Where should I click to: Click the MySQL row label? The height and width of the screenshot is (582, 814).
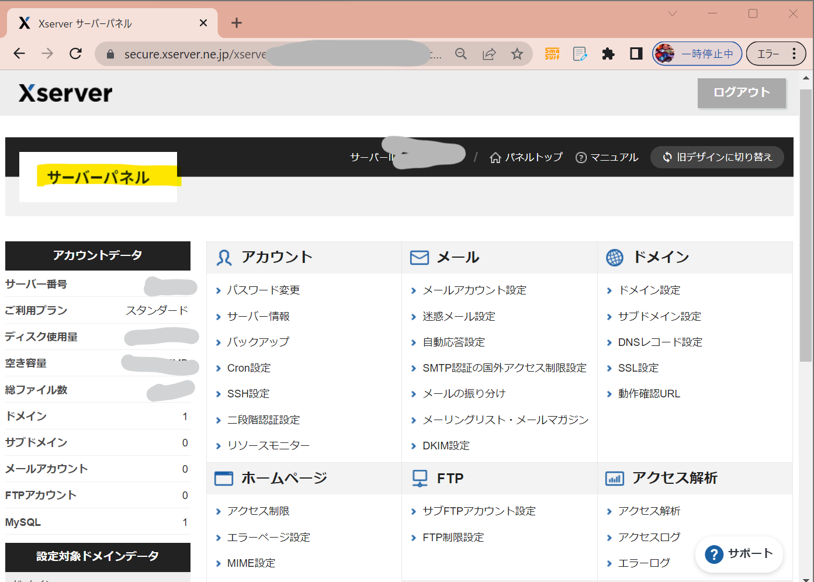point(23,522)
